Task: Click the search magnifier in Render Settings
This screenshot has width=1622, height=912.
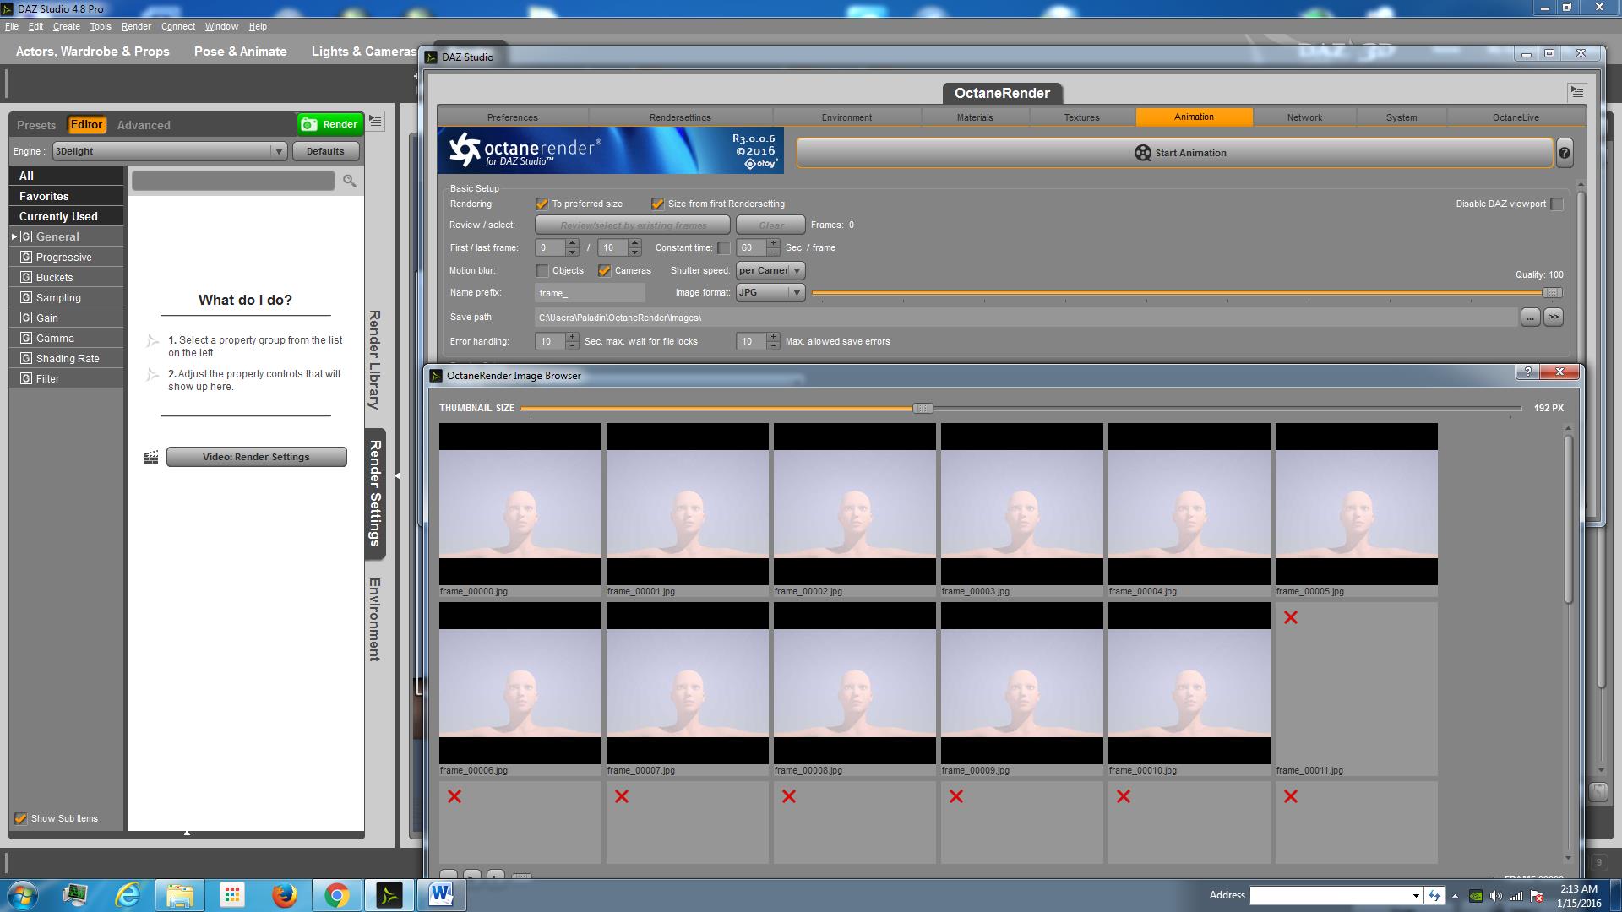Action: coord(349,181)
